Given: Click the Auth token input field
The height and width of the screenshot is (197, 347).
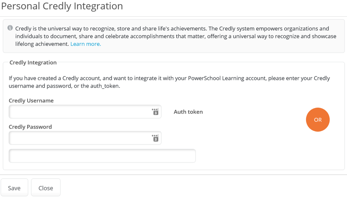Looking at the screenshot, I should (x=102, y=156).
